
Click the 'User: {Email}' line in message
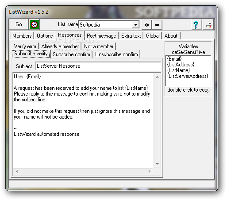[x=27, y=77]
